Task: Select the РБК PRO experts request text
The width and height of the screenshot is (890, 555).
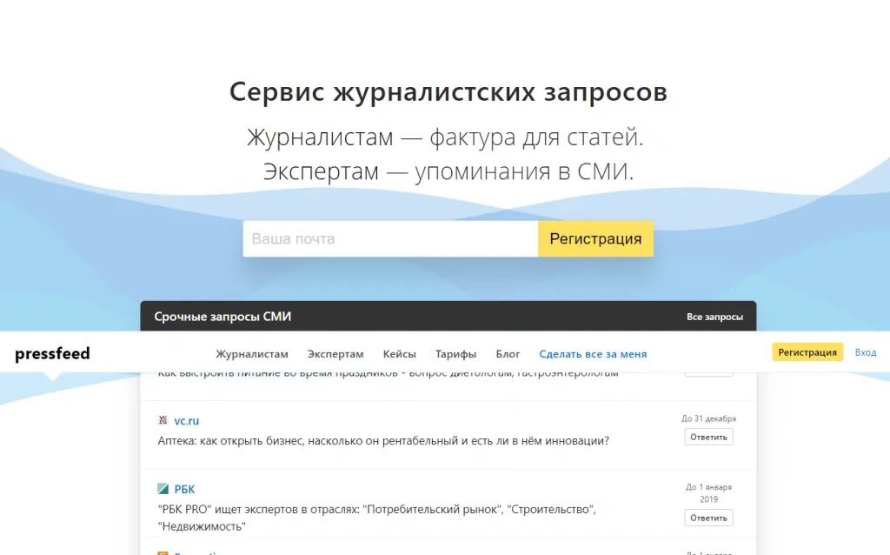Action: 377,518
